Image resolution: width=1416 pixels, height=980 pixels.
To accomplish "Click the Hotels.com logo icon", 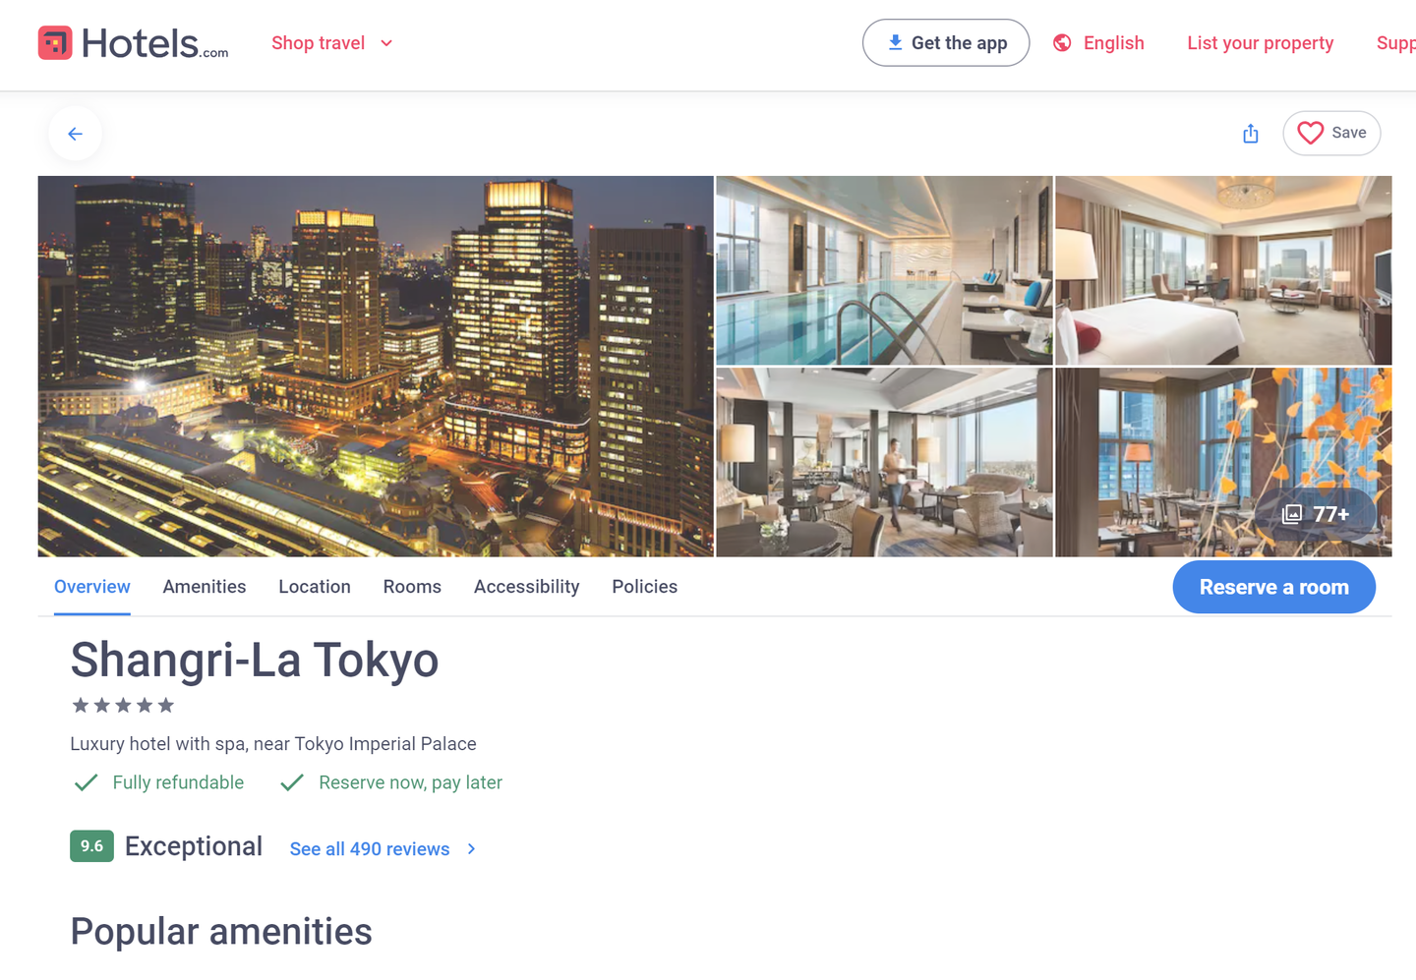I will click(55, 43).
